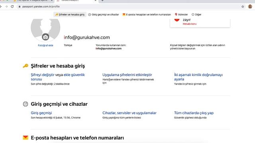The height and width of the screenshot is (143, 255).
Task: Open İki aşamalı kimlik doğrulamayı ayarla link
Action: coord(198,77)
